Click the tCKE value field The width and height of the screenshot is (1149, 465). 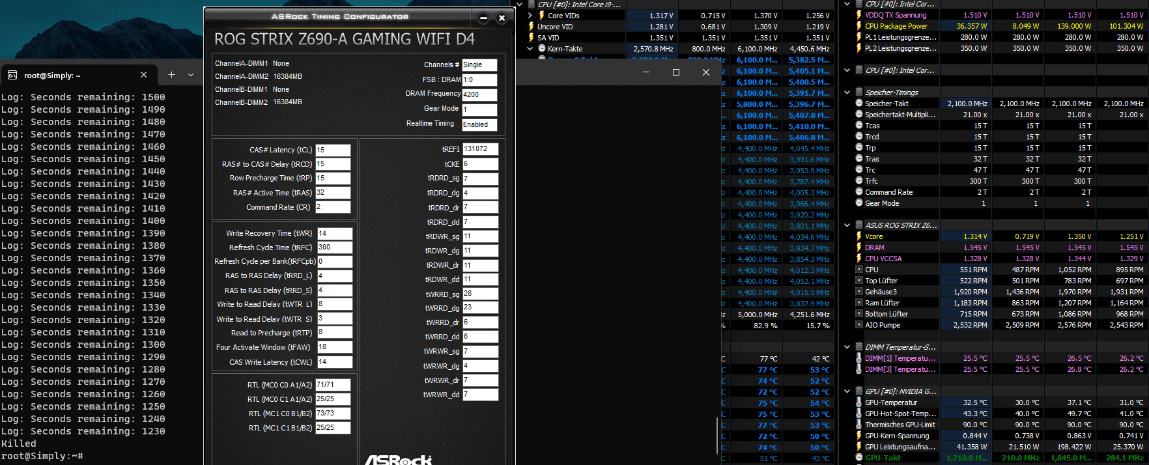[480, 164]
